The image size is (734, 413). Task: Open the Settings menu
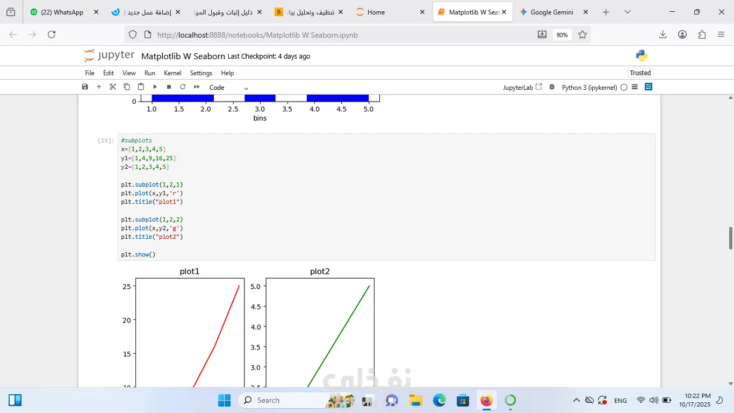click(x=201, y=73)
